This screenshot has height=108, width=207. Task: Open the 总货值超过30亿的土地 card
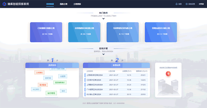84,32
